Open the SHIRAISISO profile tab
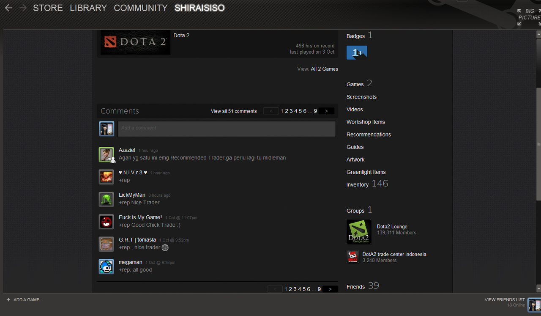This screenshot has height=316, width=541. (x=199, y=8)
